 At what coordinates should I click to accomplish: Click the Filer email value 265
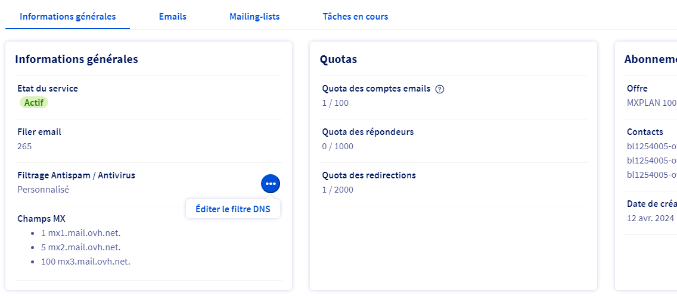(x=24, y=146)
